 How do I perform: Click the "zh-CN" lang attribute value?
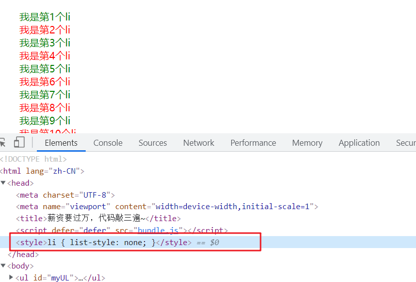(64, 171)
